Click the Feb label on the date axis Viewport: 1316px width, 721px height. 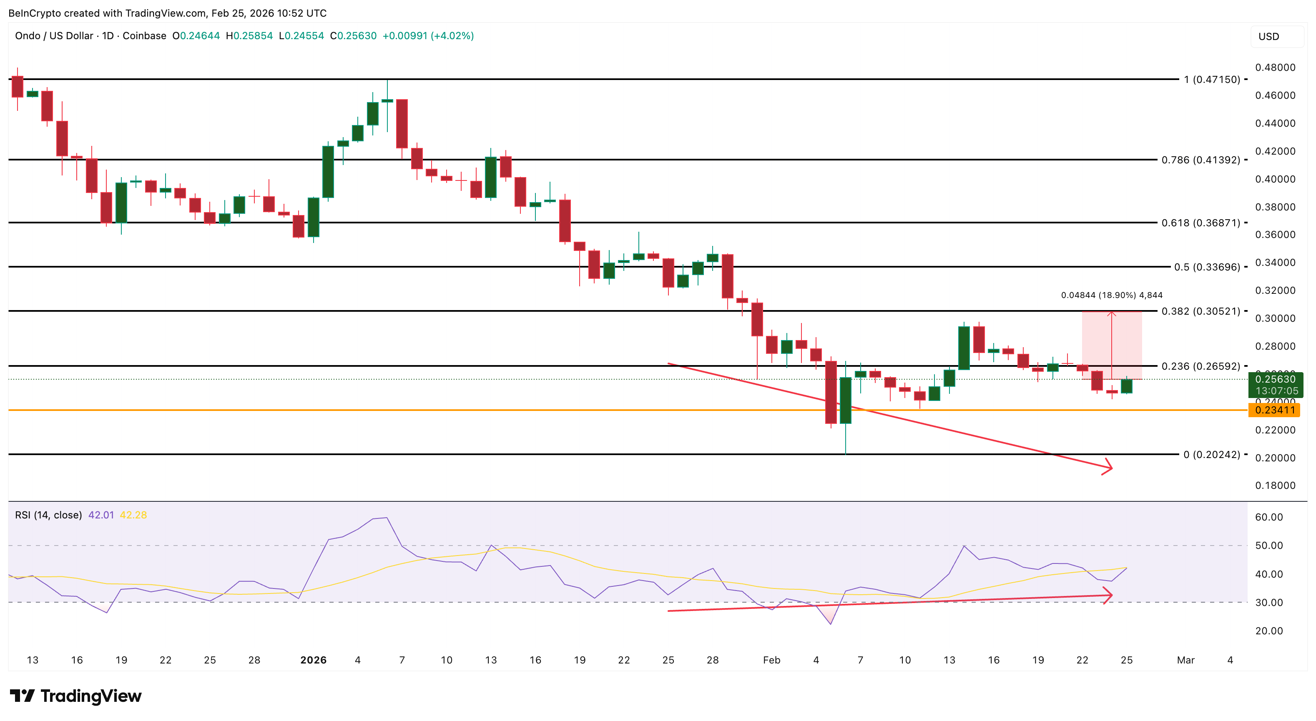tap(772, 659)
